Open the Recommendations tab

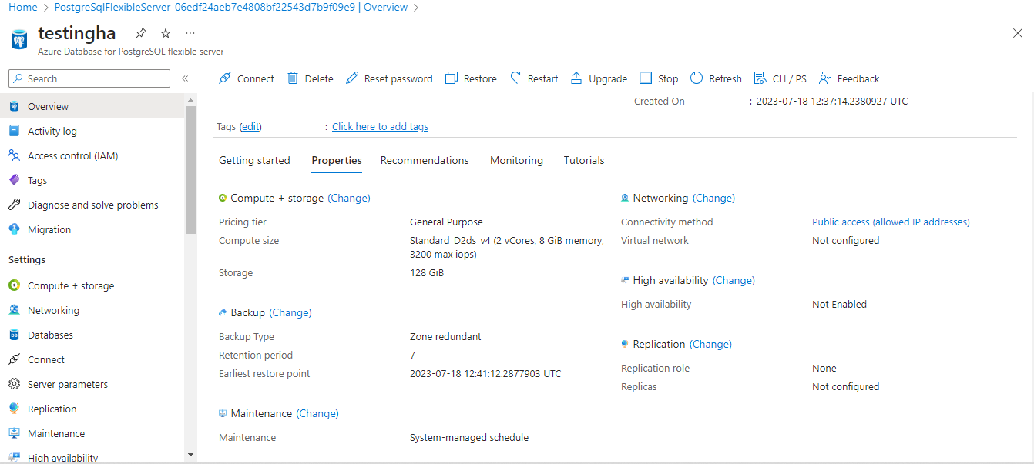[425, 160]
